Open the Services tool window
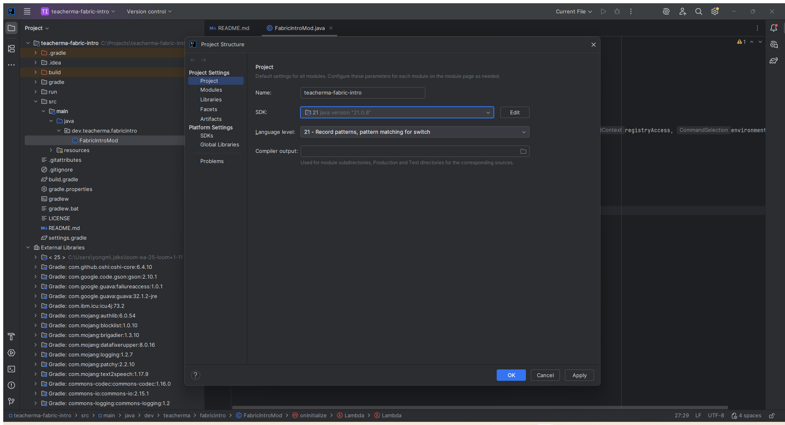Image resolution: width=785 pixels, height=425 pixels. [x=11, y=353]
